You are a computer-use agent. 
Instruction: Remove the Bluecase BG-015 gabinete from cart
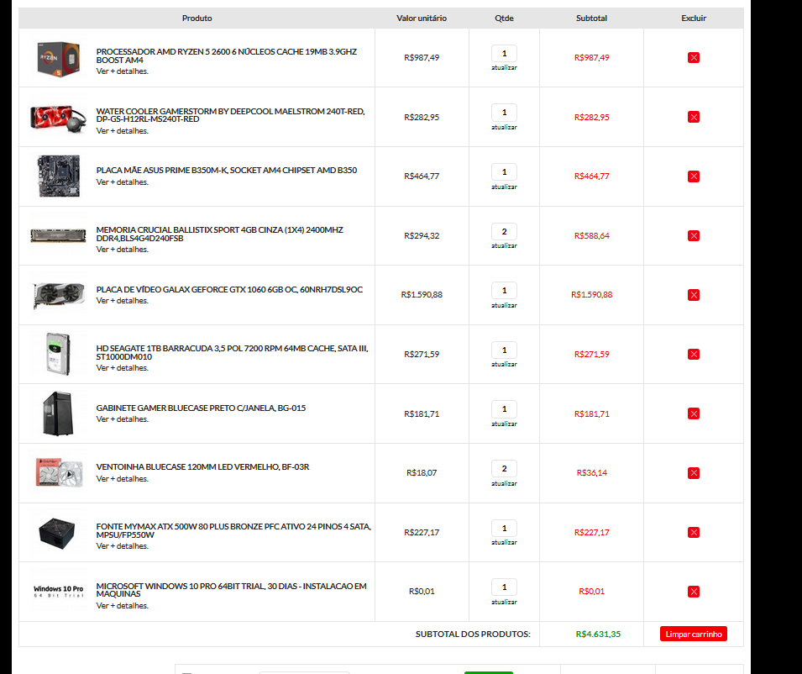click(693, 413)
